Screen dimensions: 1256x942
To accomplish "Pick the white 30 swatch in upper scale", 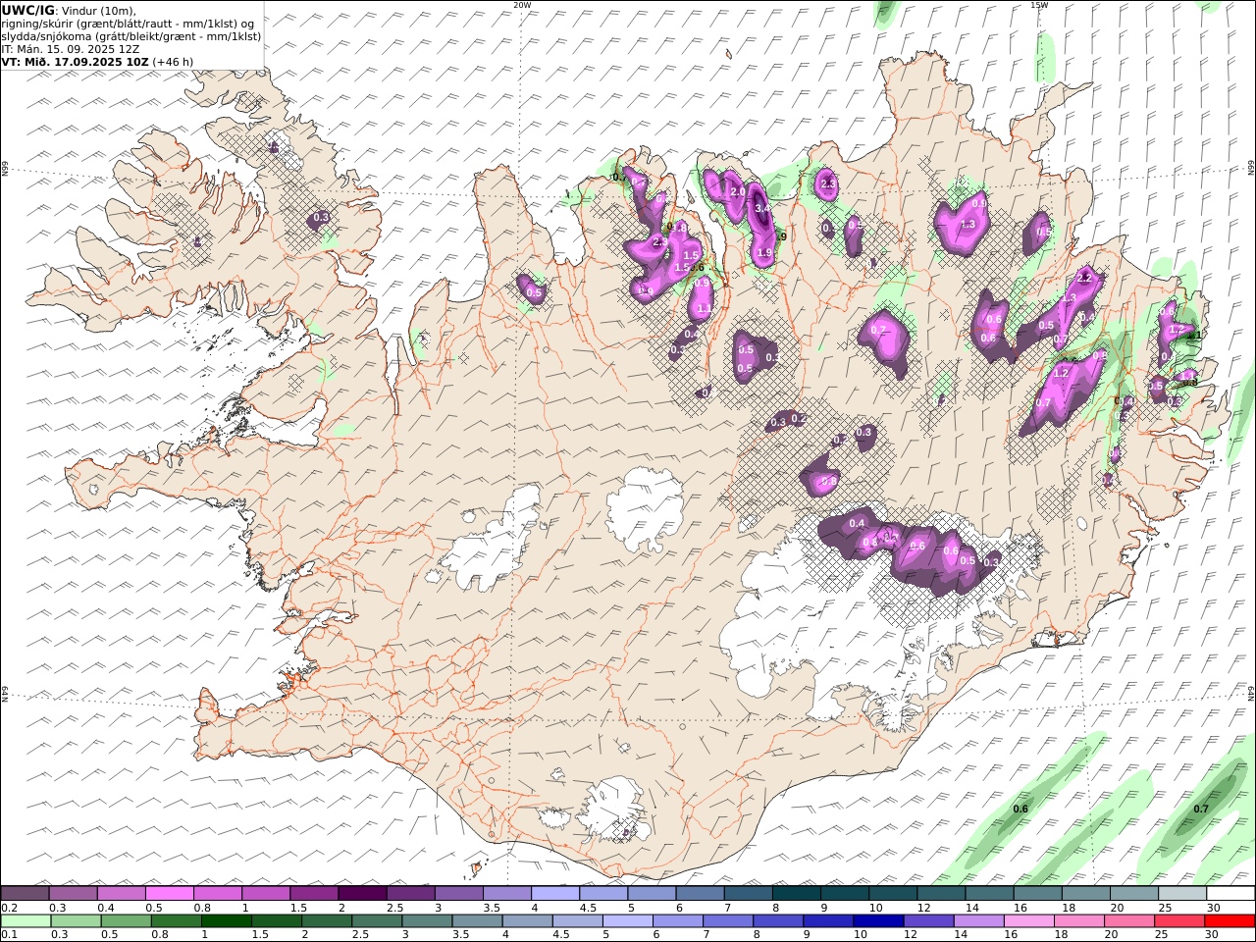I will (x=1231, y=894).
